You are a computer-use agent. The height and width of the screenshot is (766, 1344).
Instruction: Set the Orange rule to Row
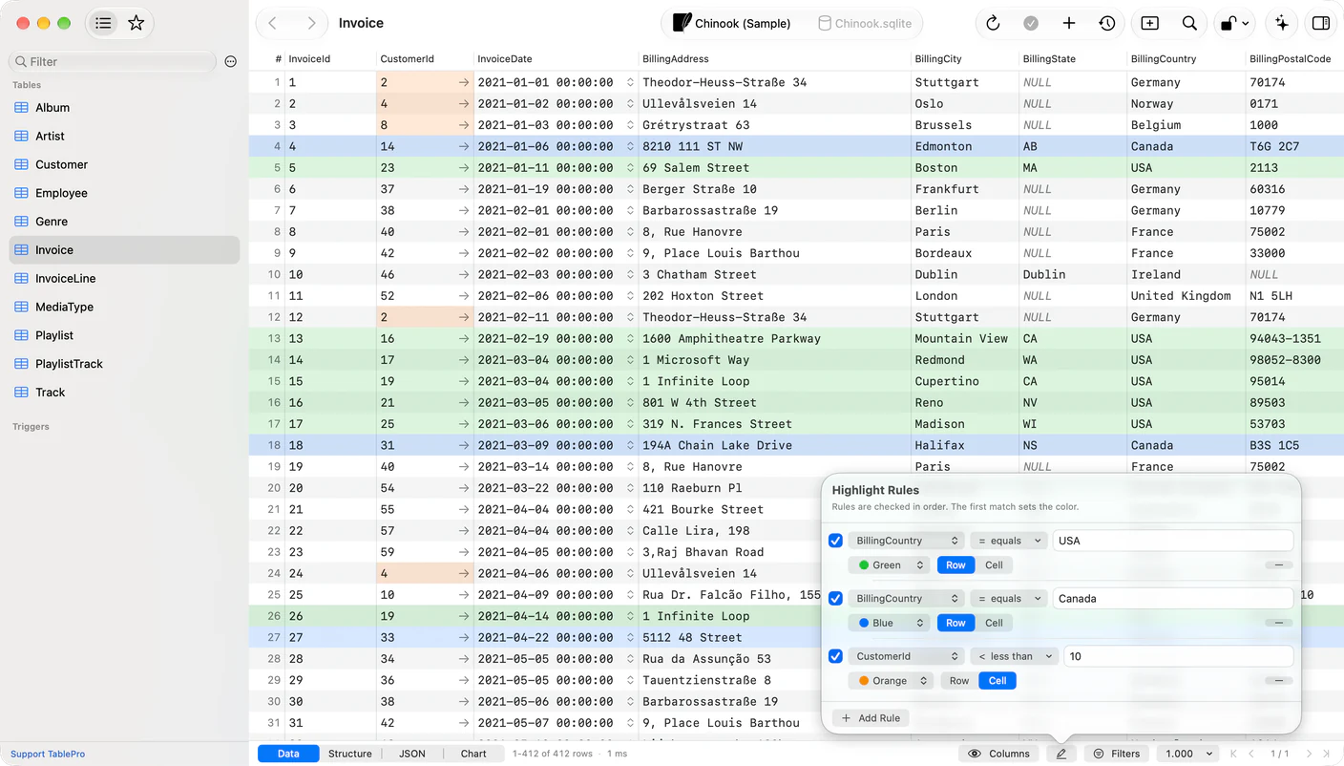pos(959,681)
